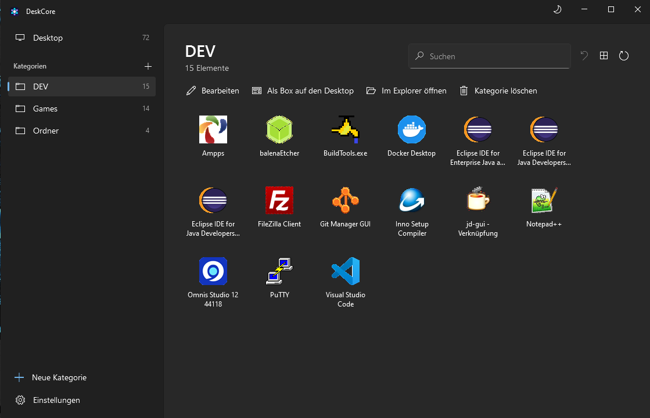The height and width of the screenshot is (418, 650).
Task: Select the DEV category
Action: 82,87
